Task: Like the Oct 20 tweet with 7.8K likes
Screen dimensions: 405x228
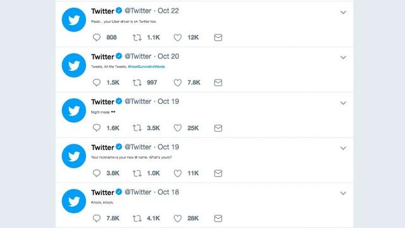Action: pyautogui.click(x=177, y=83)
